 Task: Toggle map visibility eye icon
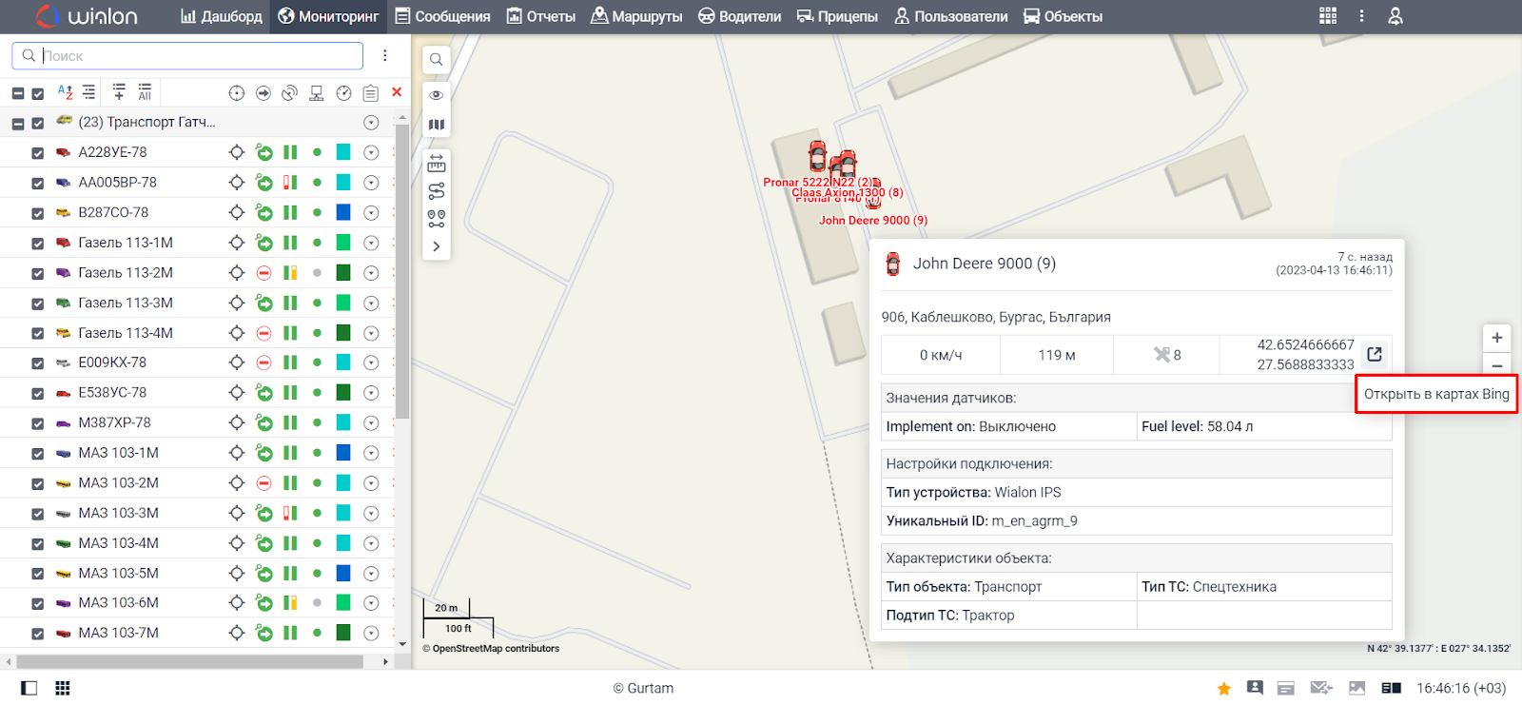tap(436, 95)
